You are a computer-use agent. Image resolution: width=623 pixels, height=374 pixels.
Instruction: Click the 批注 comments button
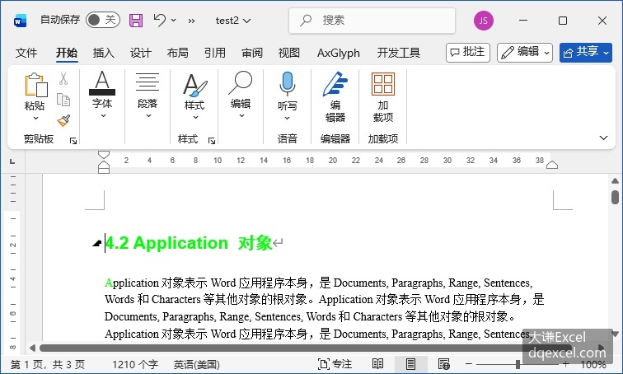point(468,53)
